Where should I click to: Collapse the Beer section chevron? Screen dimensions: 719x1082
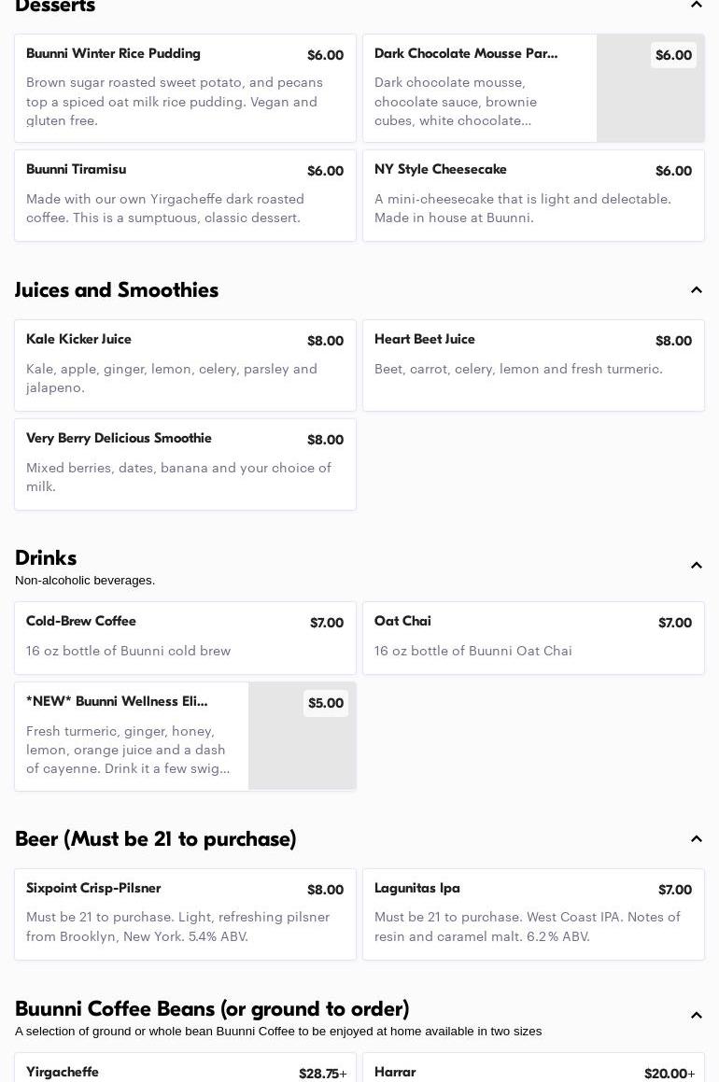(x=697, y=839)
